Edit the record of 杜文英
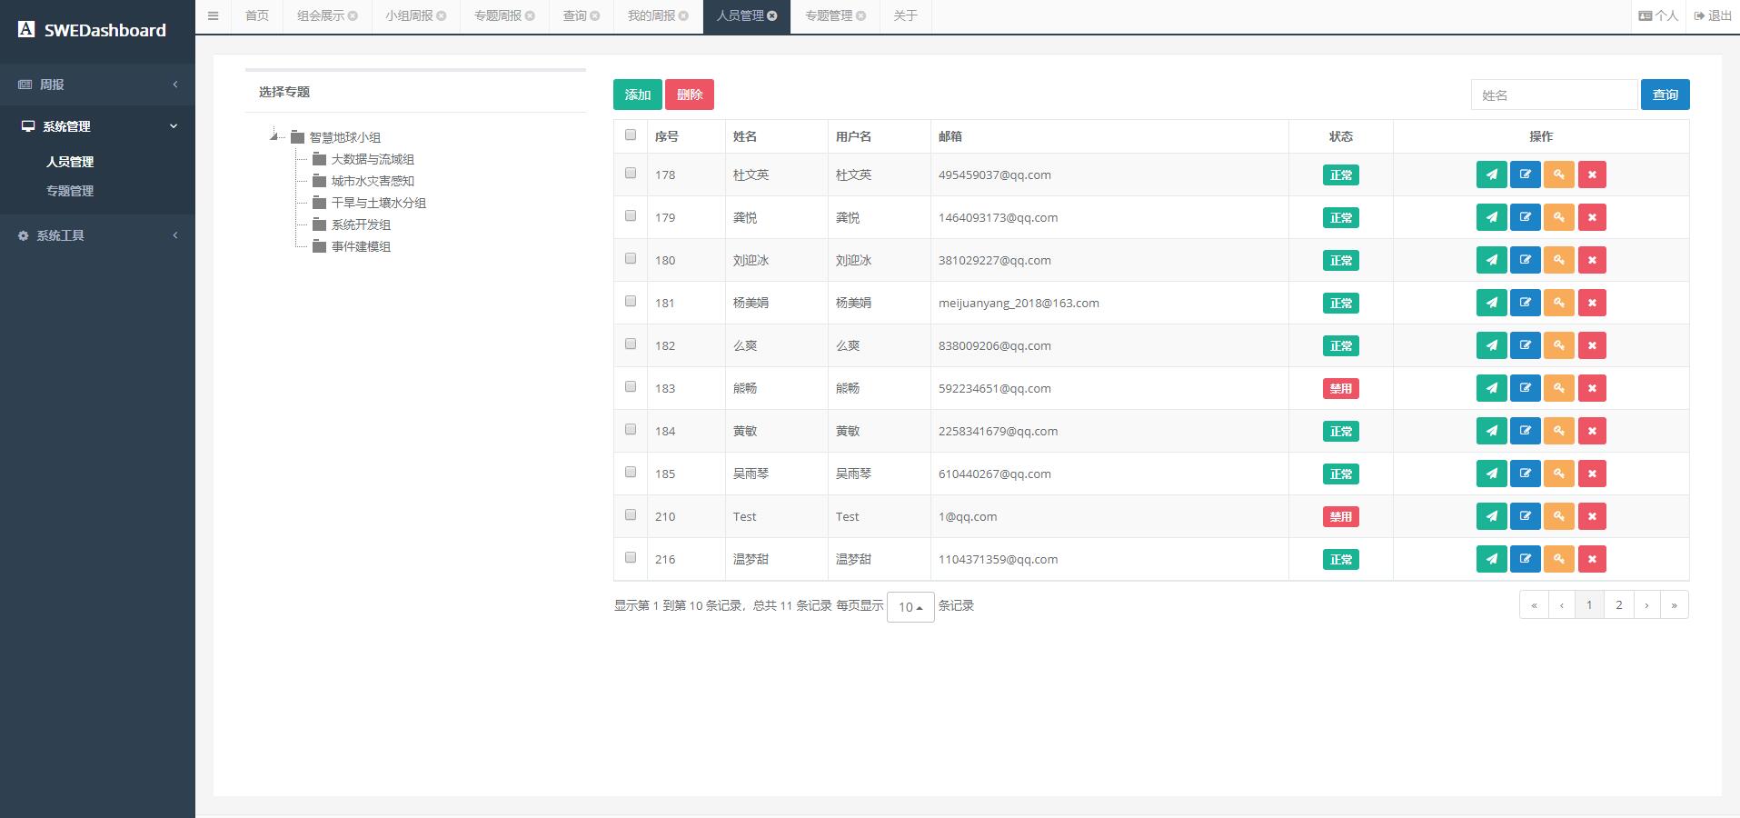Viewport: 1740px width, 818px height. tap(1525, 175)
